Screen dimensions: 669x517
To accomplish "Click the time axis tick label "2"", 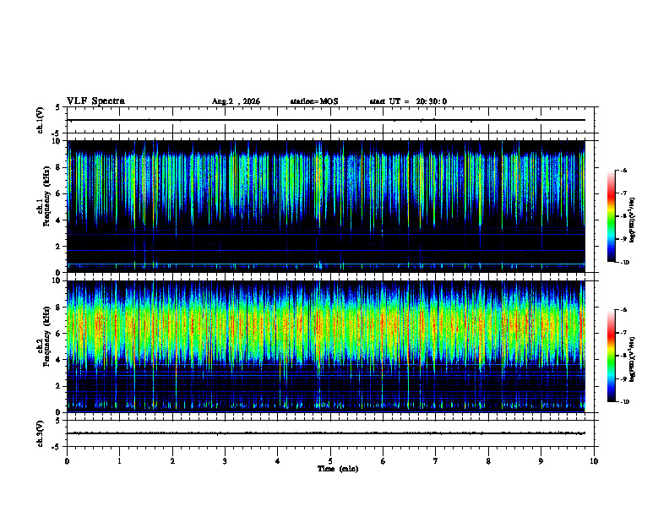I will [x=172, y=461].
